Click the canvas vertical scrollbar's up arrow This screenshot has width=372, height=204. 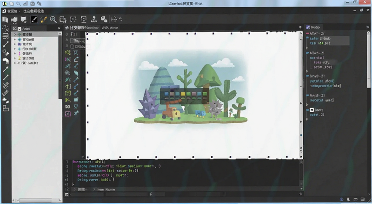click(x=301, y=33)
